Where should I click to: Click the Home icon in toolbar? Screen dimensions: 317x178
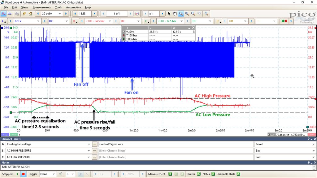30,14
